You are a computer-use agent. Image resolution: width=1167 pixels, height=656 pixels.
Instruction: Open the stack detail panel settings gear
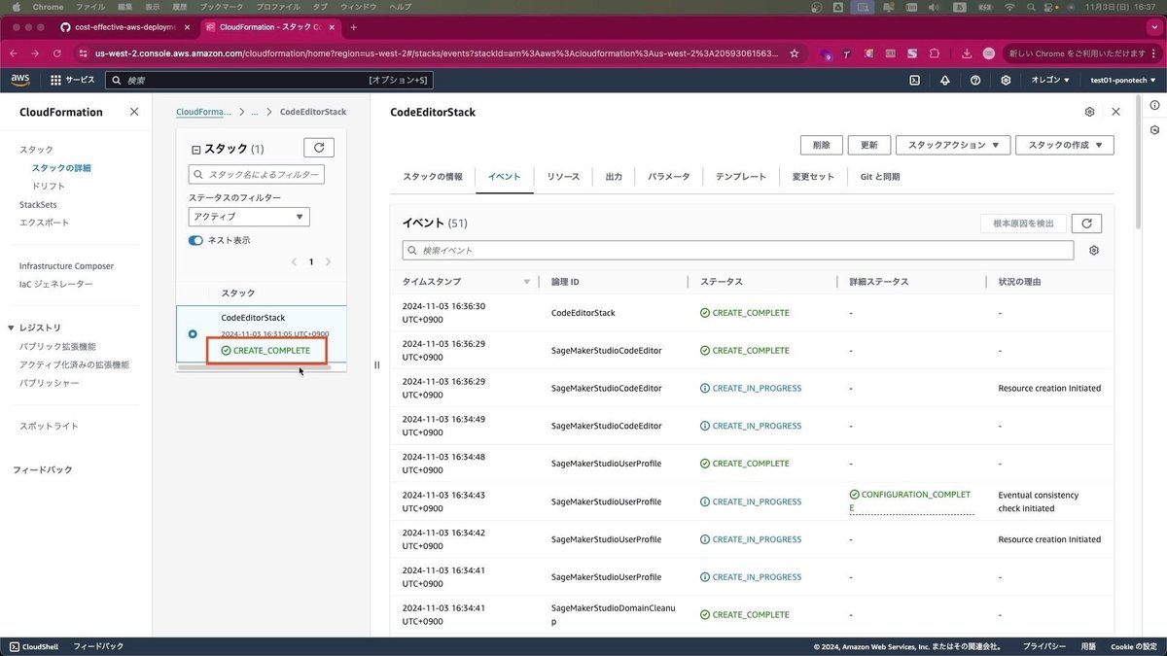point(1089,112)
